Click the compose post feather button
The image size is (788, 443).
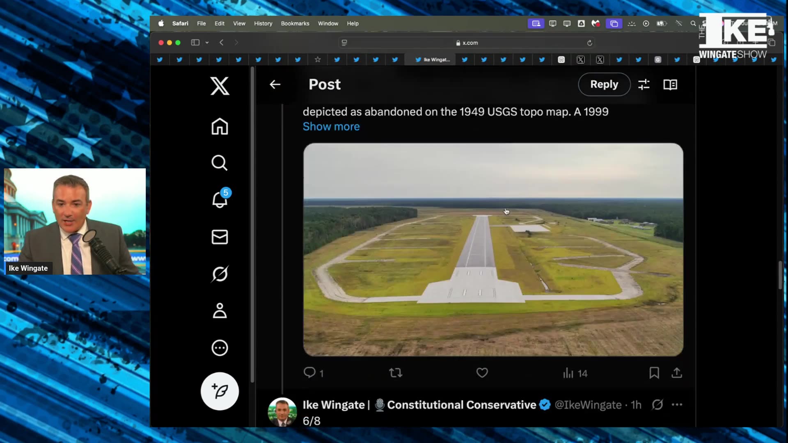pos(220,391)
